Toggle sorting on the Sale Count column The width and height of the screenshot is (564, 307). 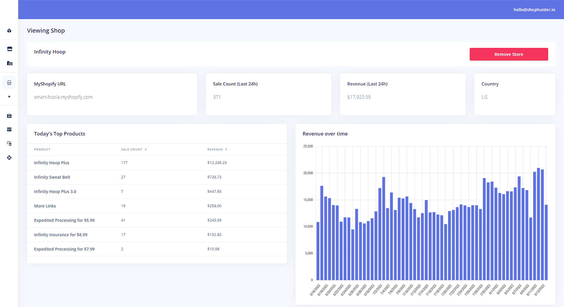145,149
